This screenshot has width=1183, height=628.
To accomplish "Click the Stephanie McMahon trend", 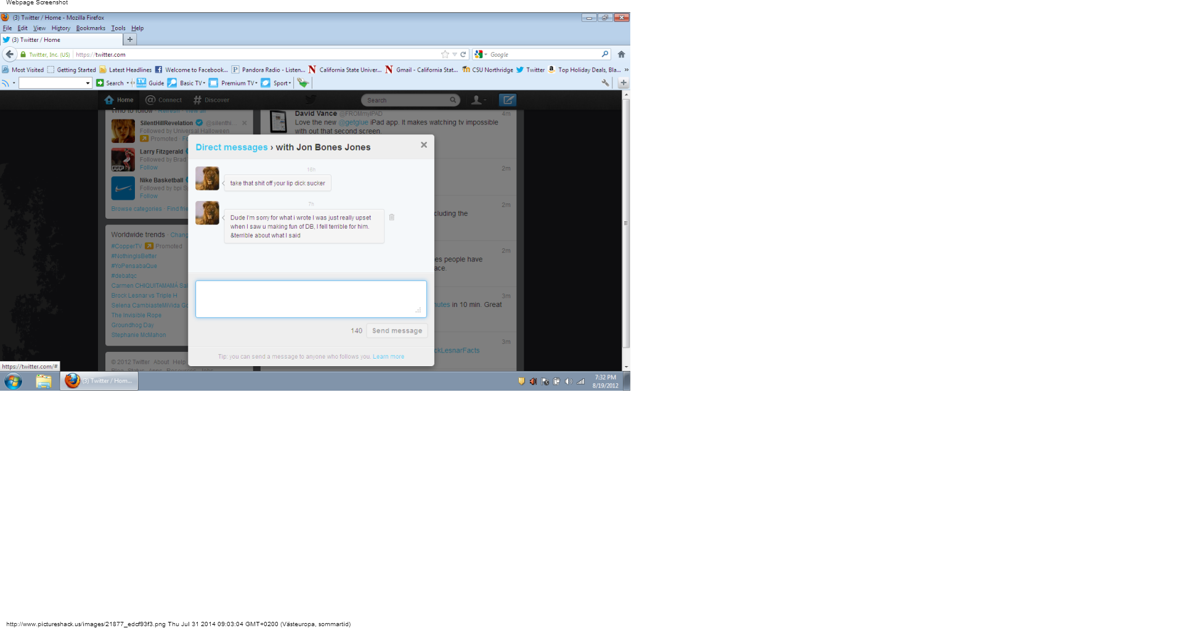I will pyautogui.click(x=139, y=335).
